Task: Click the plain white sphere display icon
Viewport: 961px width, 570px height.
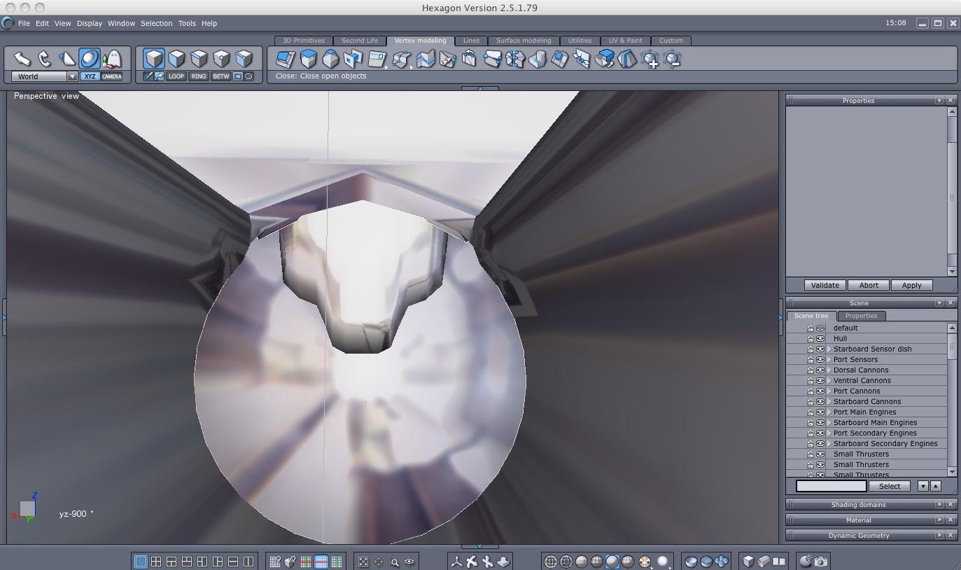Action: click(x=663, y=562)
